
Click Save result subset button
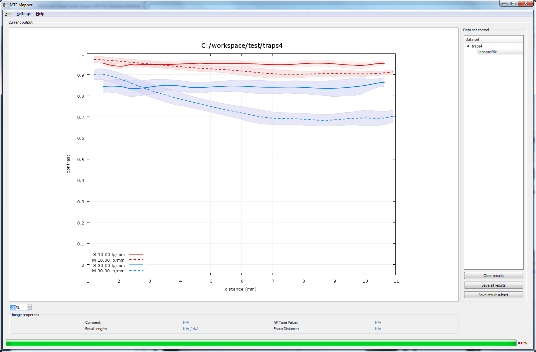point(493,295)
